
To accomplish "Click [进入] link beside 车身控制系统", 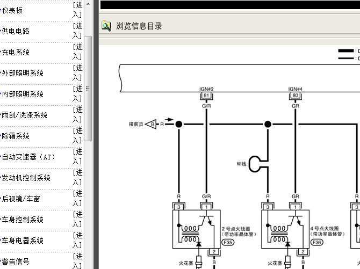I will coord(77,219).
